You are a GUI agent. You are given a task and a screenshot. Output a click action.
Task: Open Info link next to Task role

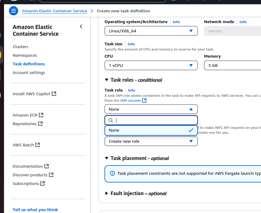pos(132,90)
